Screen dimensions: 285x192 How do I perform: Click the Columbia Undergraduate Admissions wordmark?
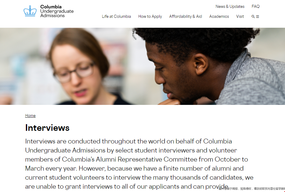coord(57,11)
